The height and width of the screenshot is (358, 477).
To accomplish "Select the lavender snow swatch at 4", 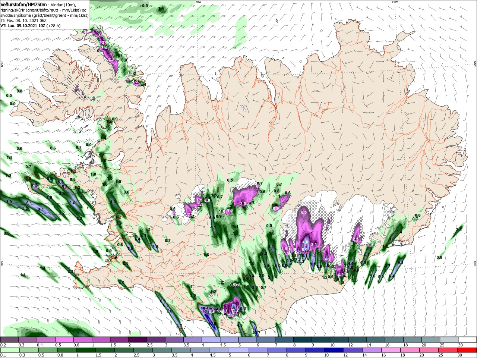I will point(211,339).
